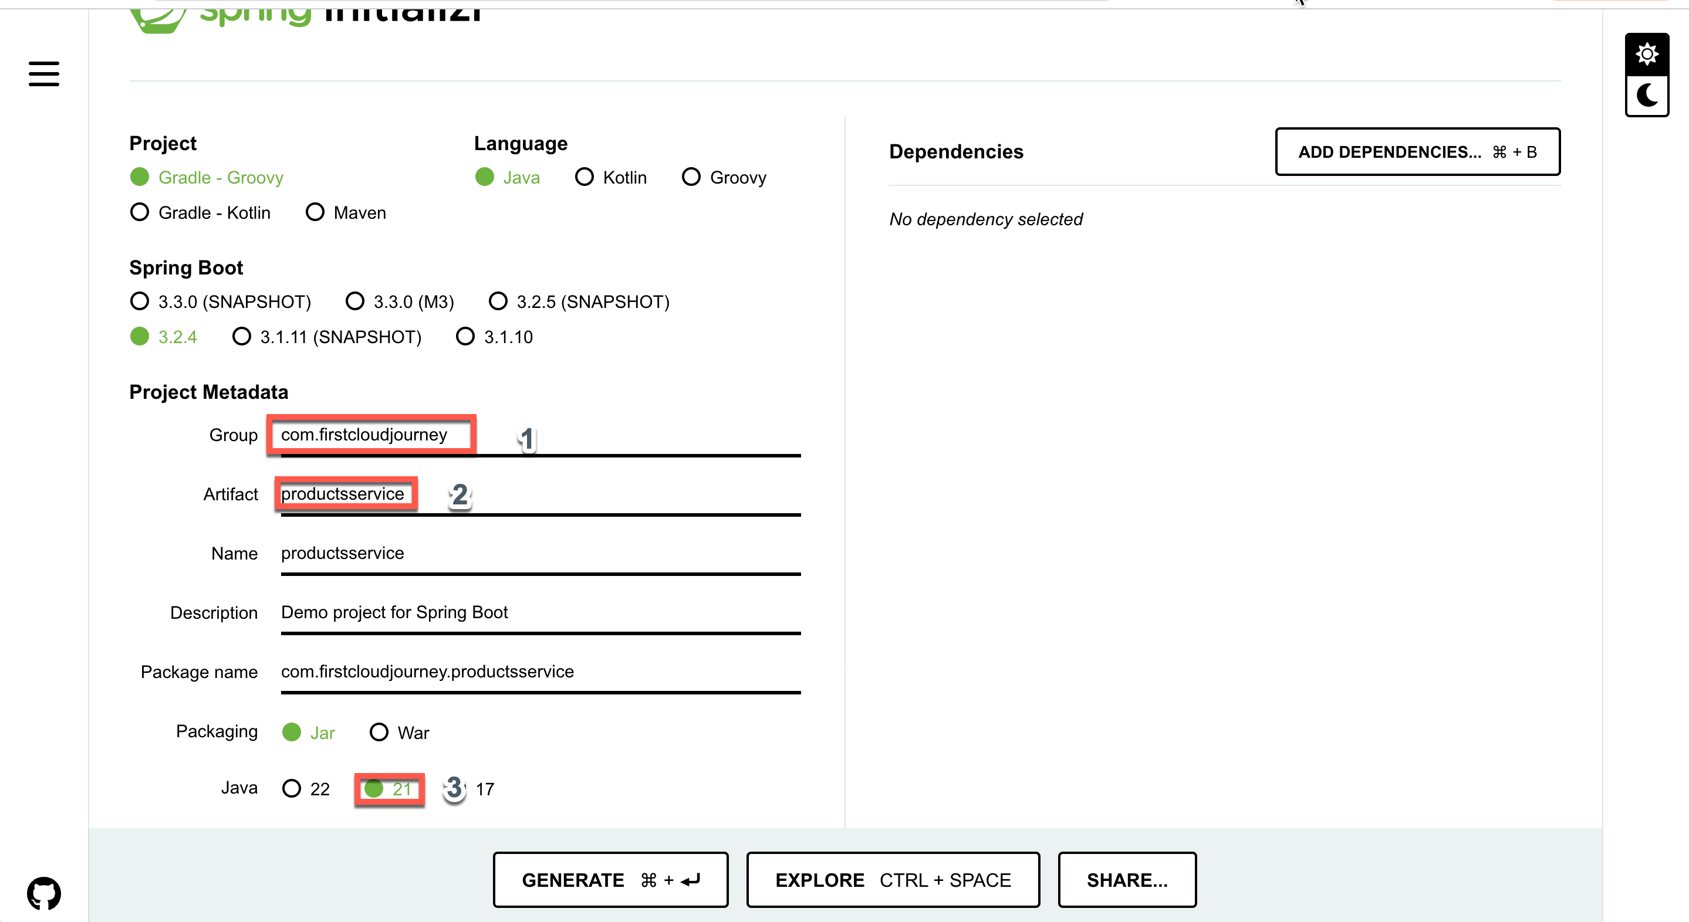Choose Kotlin as language
Screen dimensions: 1689x922
click(x=610, y=177)
